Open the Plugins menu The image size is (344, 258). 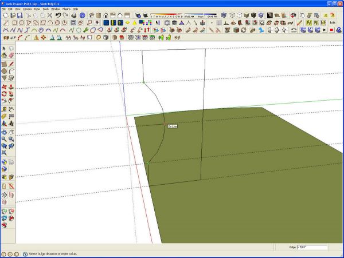67,9
